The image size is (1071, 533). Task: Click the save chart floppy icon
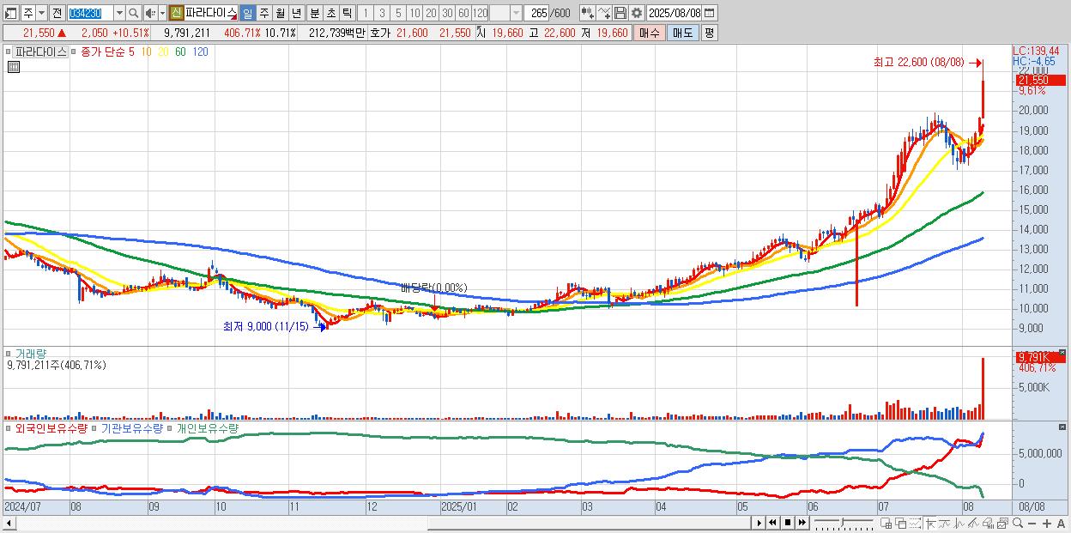(620, 13)
